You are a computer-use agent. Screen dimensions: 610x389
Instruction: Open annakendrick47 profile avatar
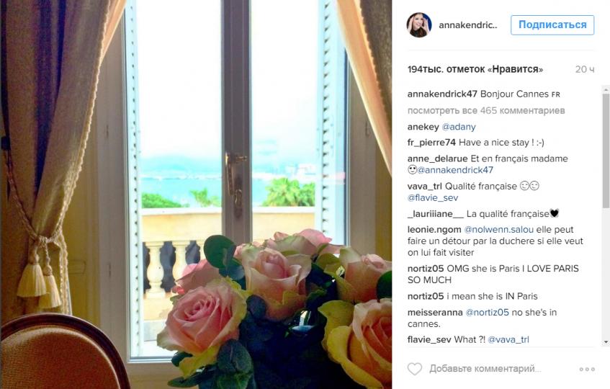click(419, 25)
